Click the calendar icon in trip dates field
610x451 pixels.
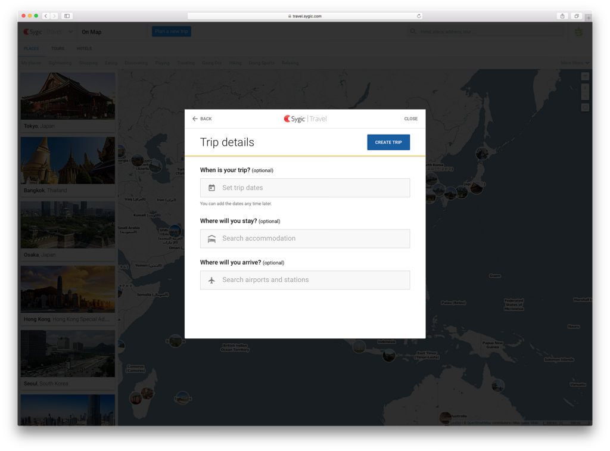click(211, 188)
